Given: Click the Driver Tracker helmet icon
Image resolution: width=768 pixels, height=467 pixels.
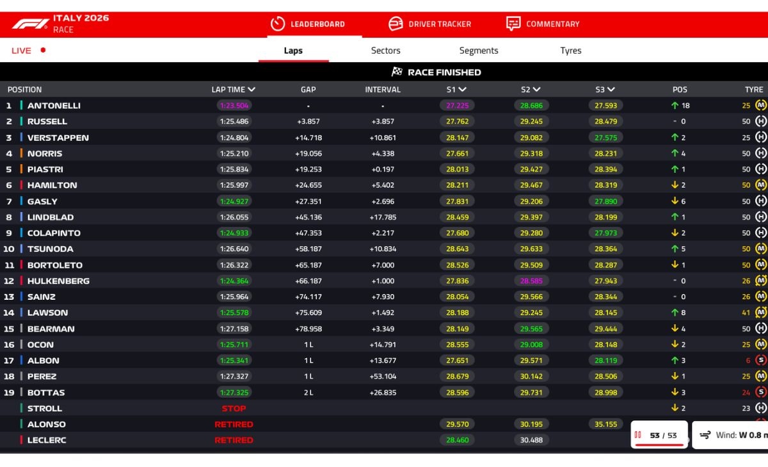Looking at the screenshot, I should (x=396, y=24).
